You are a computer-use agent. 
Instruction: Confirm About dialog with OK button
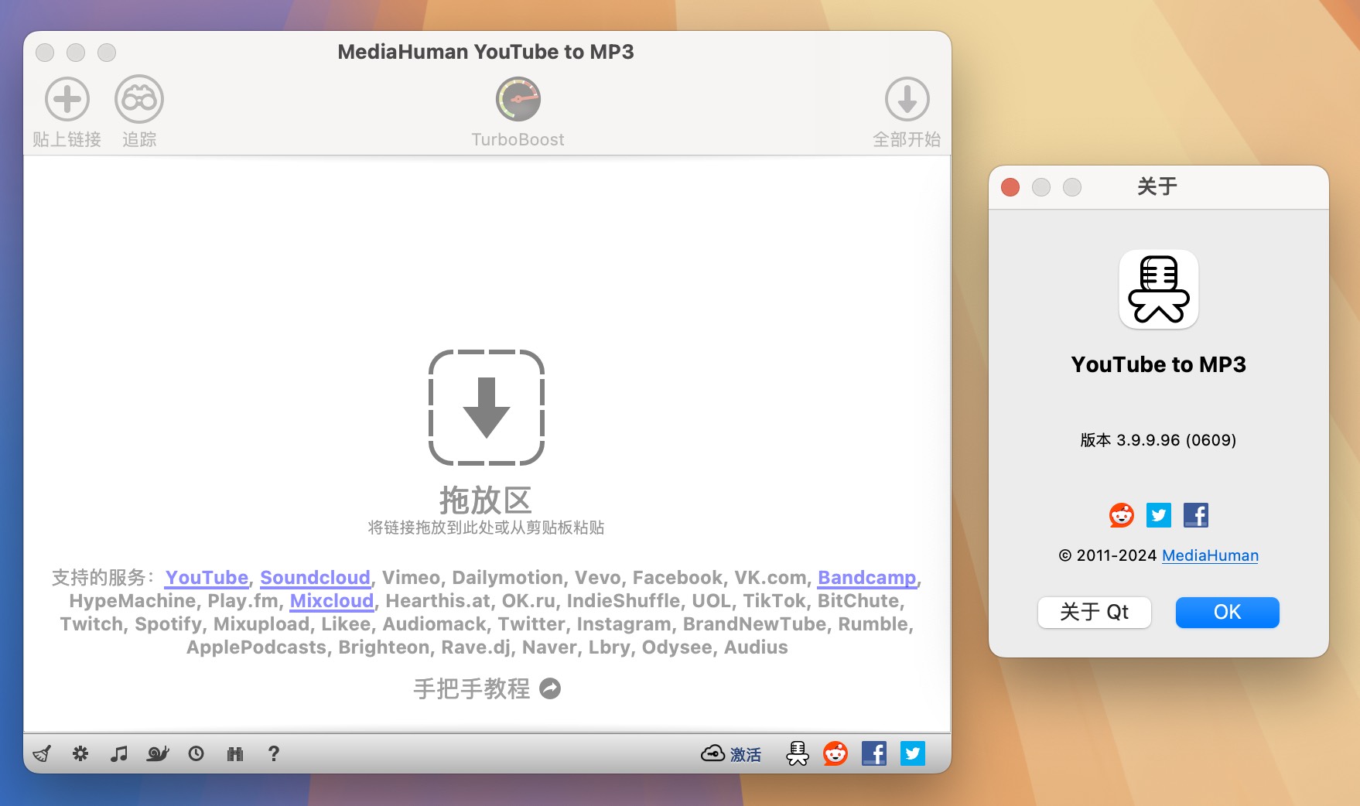coord(1228,613)
